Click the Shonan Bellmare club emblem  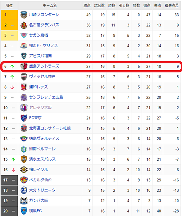[24, 149]
